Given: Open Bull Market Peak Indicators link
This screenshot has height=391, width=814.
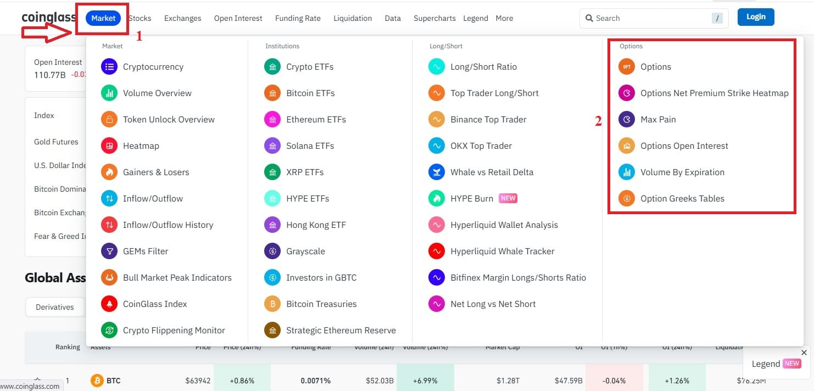Looking at the screenshot, I should [177, 278].
